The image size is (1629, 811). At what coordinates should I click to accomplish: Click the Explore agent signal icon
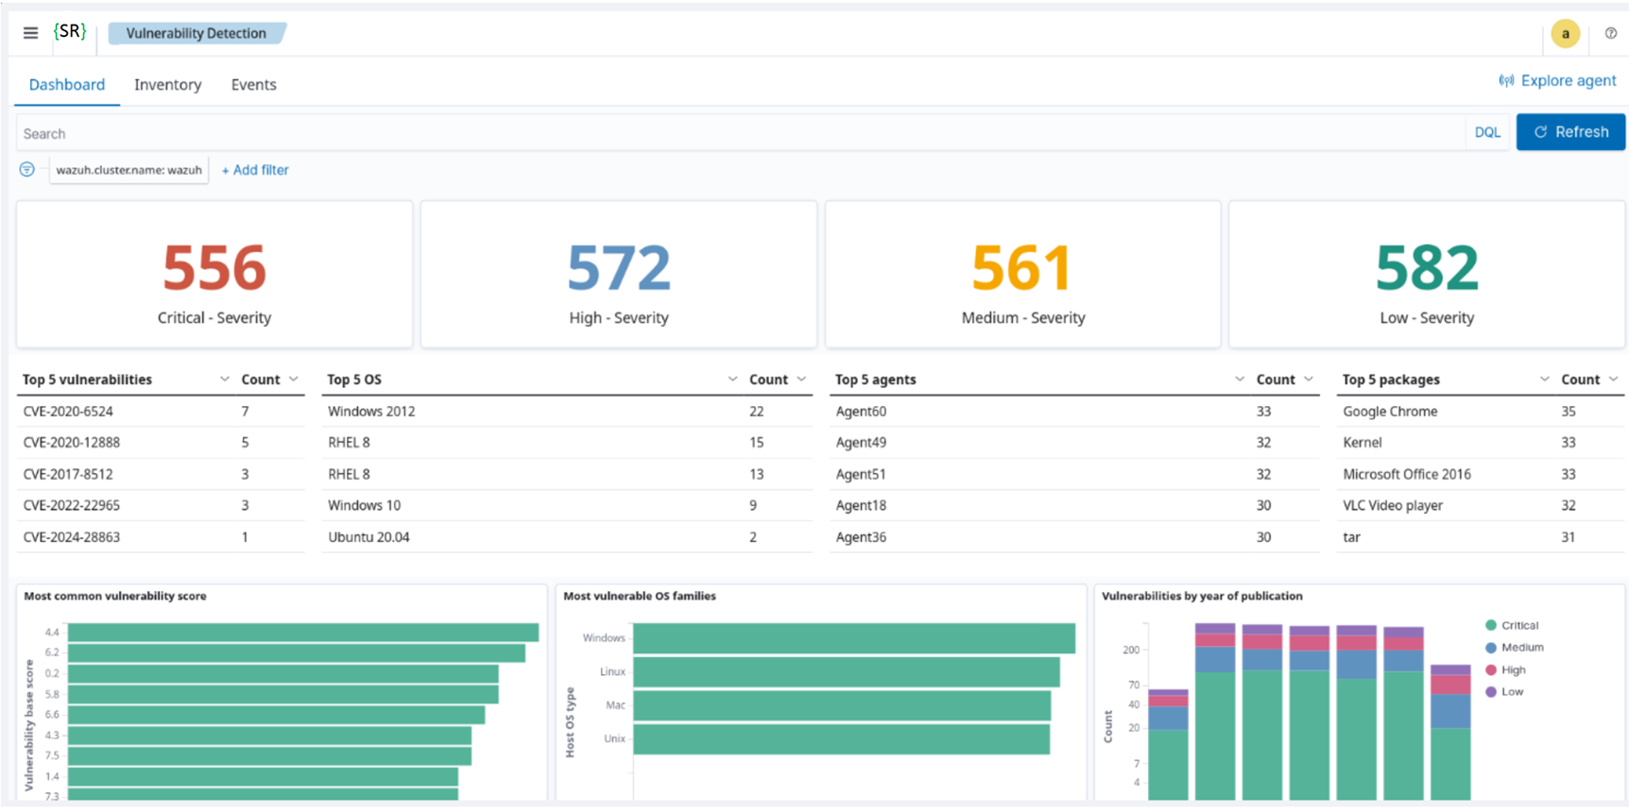click(1506, 81)
